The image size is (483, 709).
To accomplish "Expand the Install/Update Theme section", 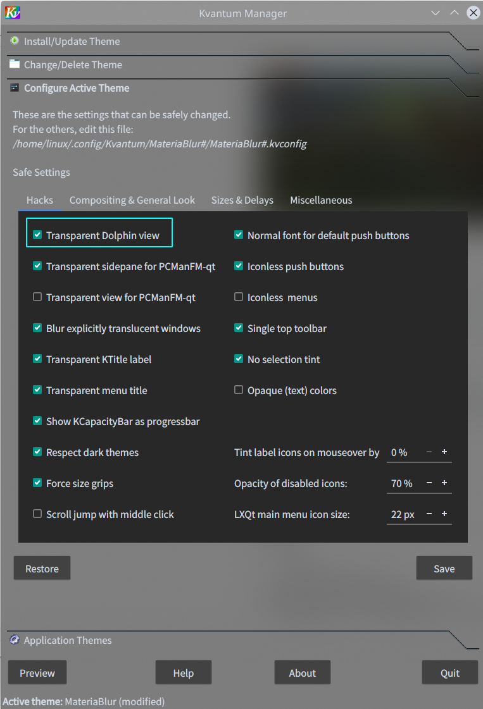I will pyautogui.click(x=72, y=42).
